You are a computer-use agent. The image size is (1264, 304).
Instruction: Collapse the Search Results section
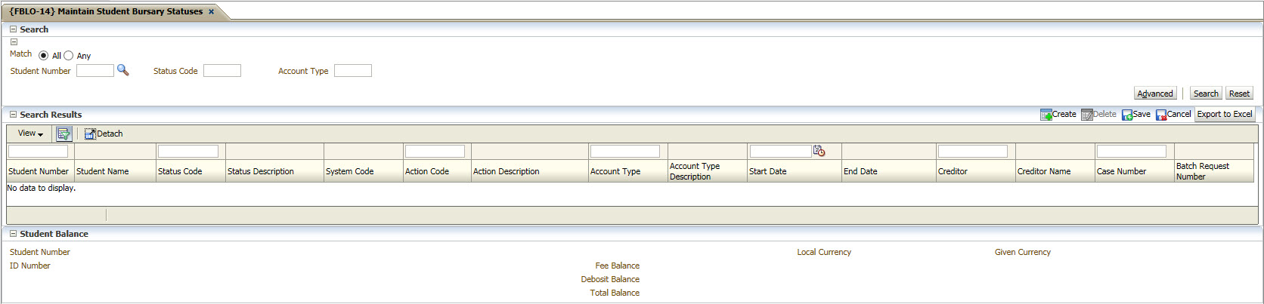pyautogui.click(x=13, y=115)
